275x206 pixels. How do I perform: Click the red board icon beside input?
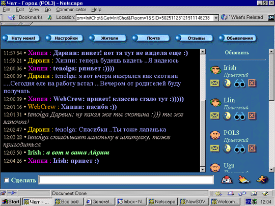[227, 180]
